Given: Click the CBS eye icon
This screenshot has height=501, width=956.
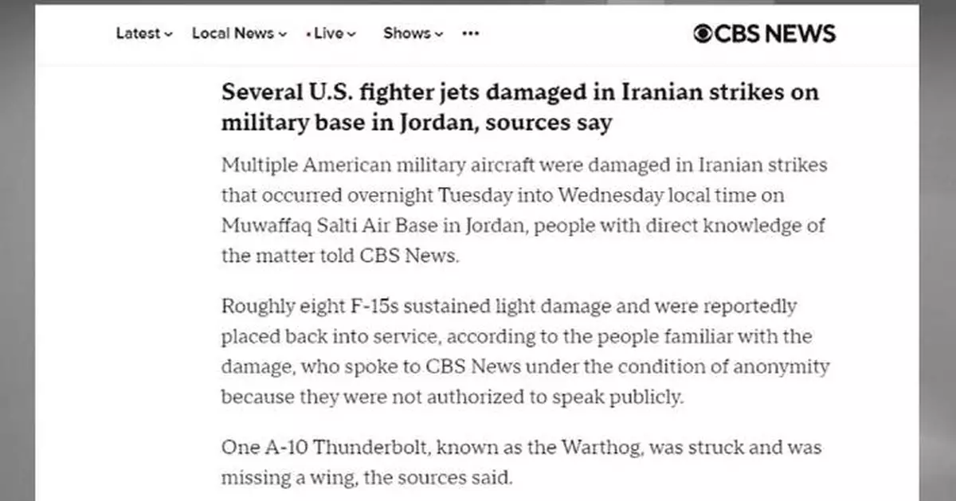Looking at the screenshot, I should (703, 33).
